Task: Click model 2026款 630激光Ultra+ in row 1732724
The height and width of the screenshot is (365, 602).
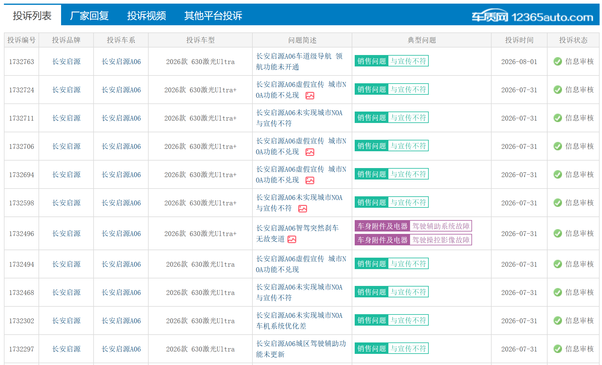Action: click(200, 90)
